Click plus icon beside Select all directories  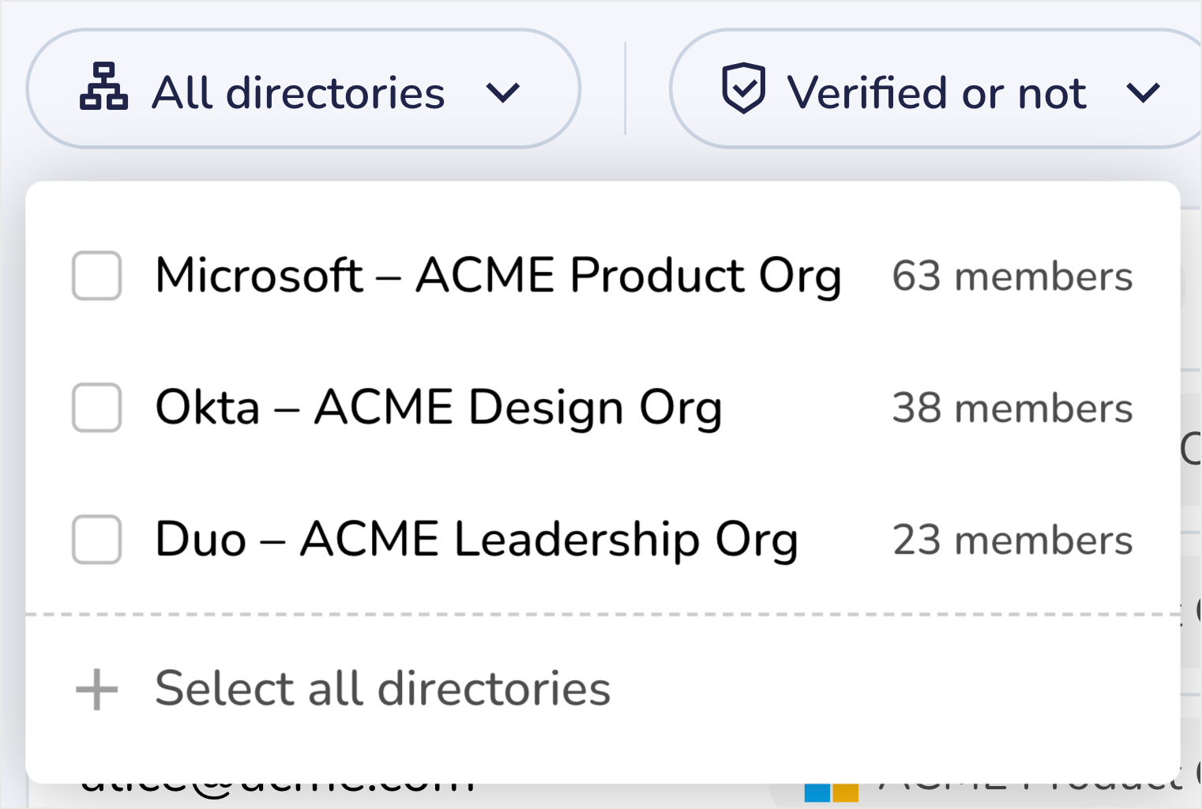click(x=96, y=690)
